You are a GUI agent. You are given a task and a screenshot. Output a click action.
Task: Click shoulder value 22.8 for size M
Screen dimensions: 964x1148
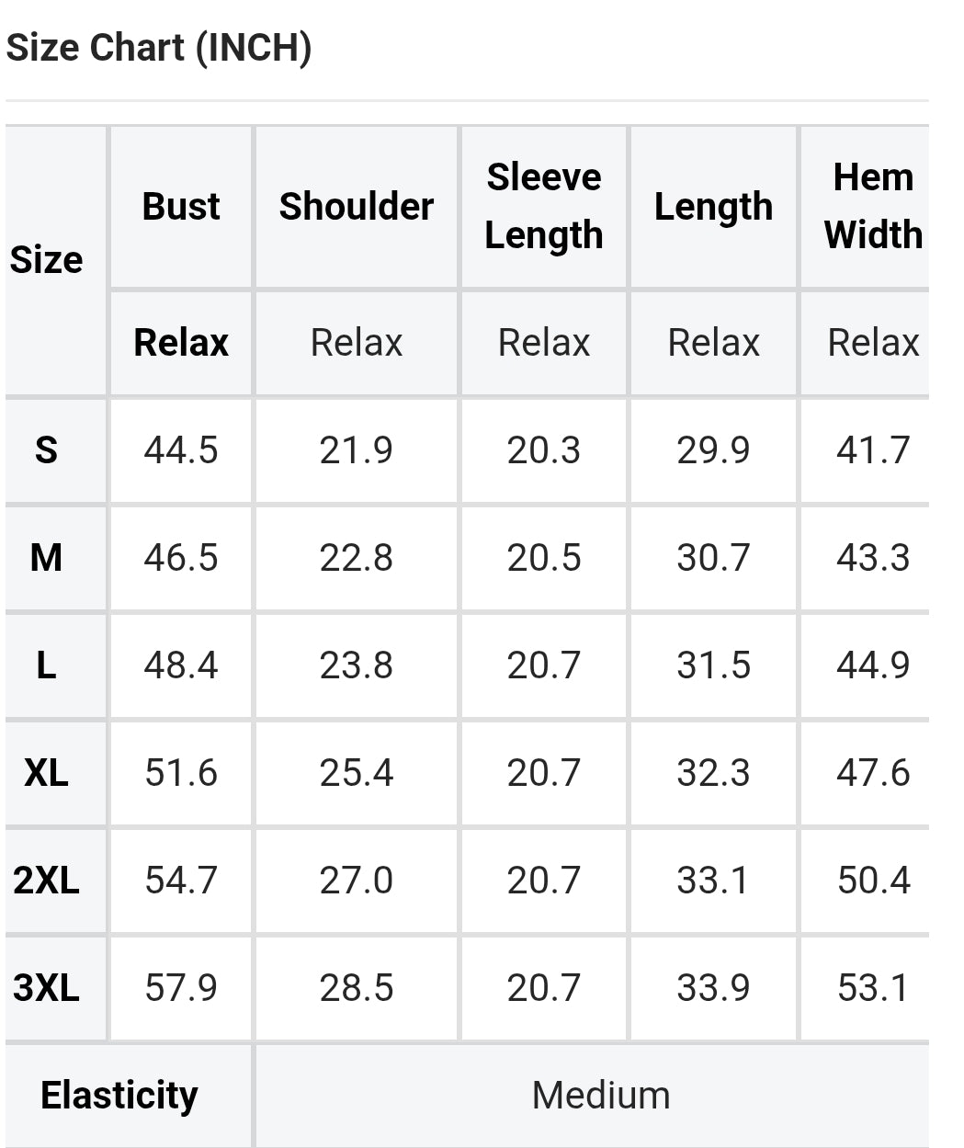click(357, 558)
